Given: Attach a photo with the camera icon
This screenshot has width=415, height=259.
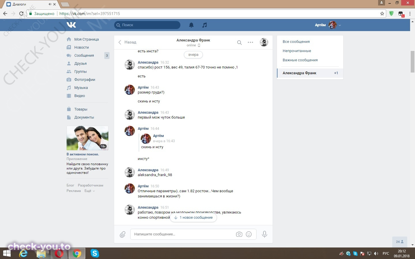Looking at the screenshot, I should [x=239, y=234].
